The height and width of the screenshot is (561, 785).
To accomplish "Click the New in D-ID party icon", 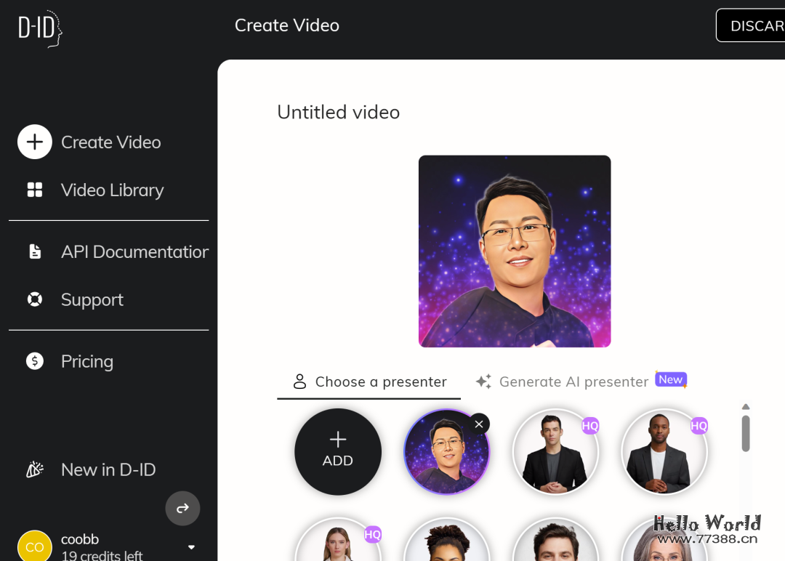I will point(35,470).
